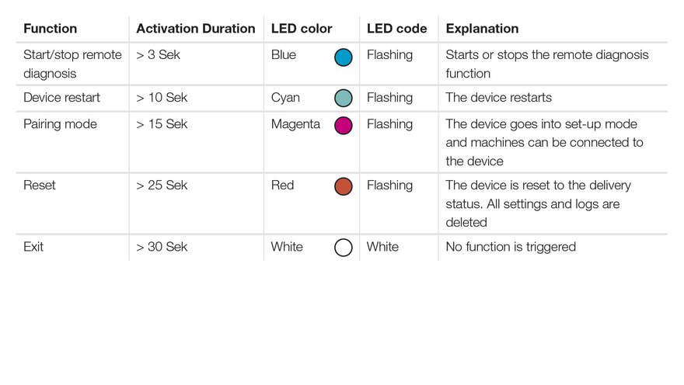
Task: Select the Reset function cell
Action: (x=40, y=186)
